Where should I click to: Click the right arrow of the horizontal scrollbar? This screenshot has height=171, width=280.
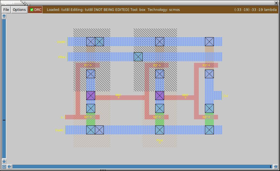point(276,166)
